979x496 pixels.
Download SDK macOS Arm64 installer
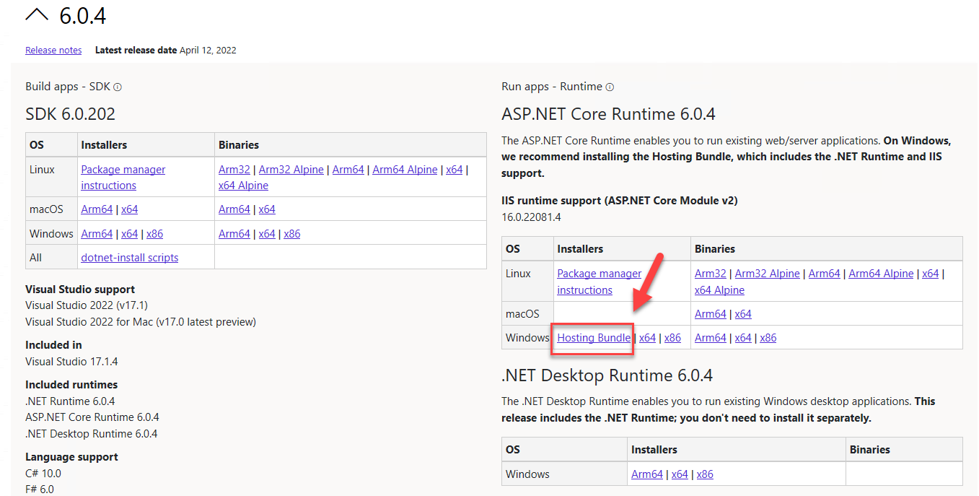tap(97, 209)
